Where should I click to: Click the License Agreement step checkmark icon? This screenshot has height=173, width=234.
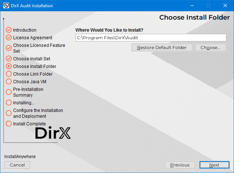point(9,37)
